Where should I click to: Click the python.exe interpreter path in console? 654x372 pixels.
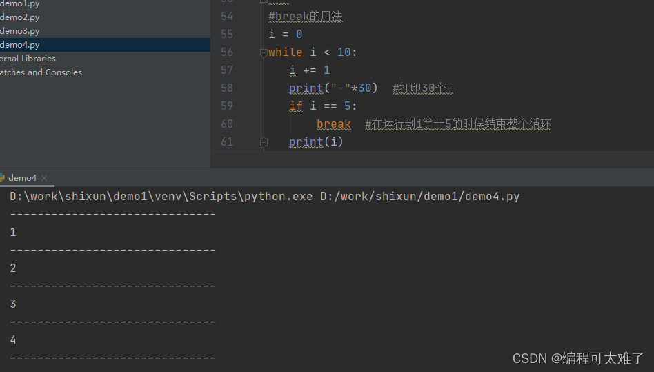pos(161,197)
